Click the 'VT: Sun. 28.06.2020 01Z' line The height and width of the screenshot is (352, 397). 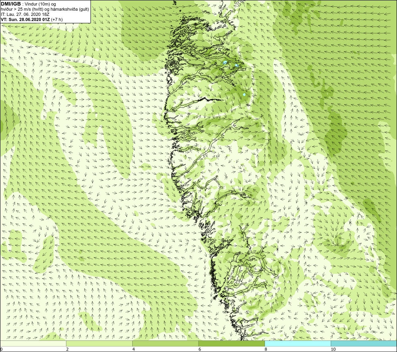(x=25, y=19)
